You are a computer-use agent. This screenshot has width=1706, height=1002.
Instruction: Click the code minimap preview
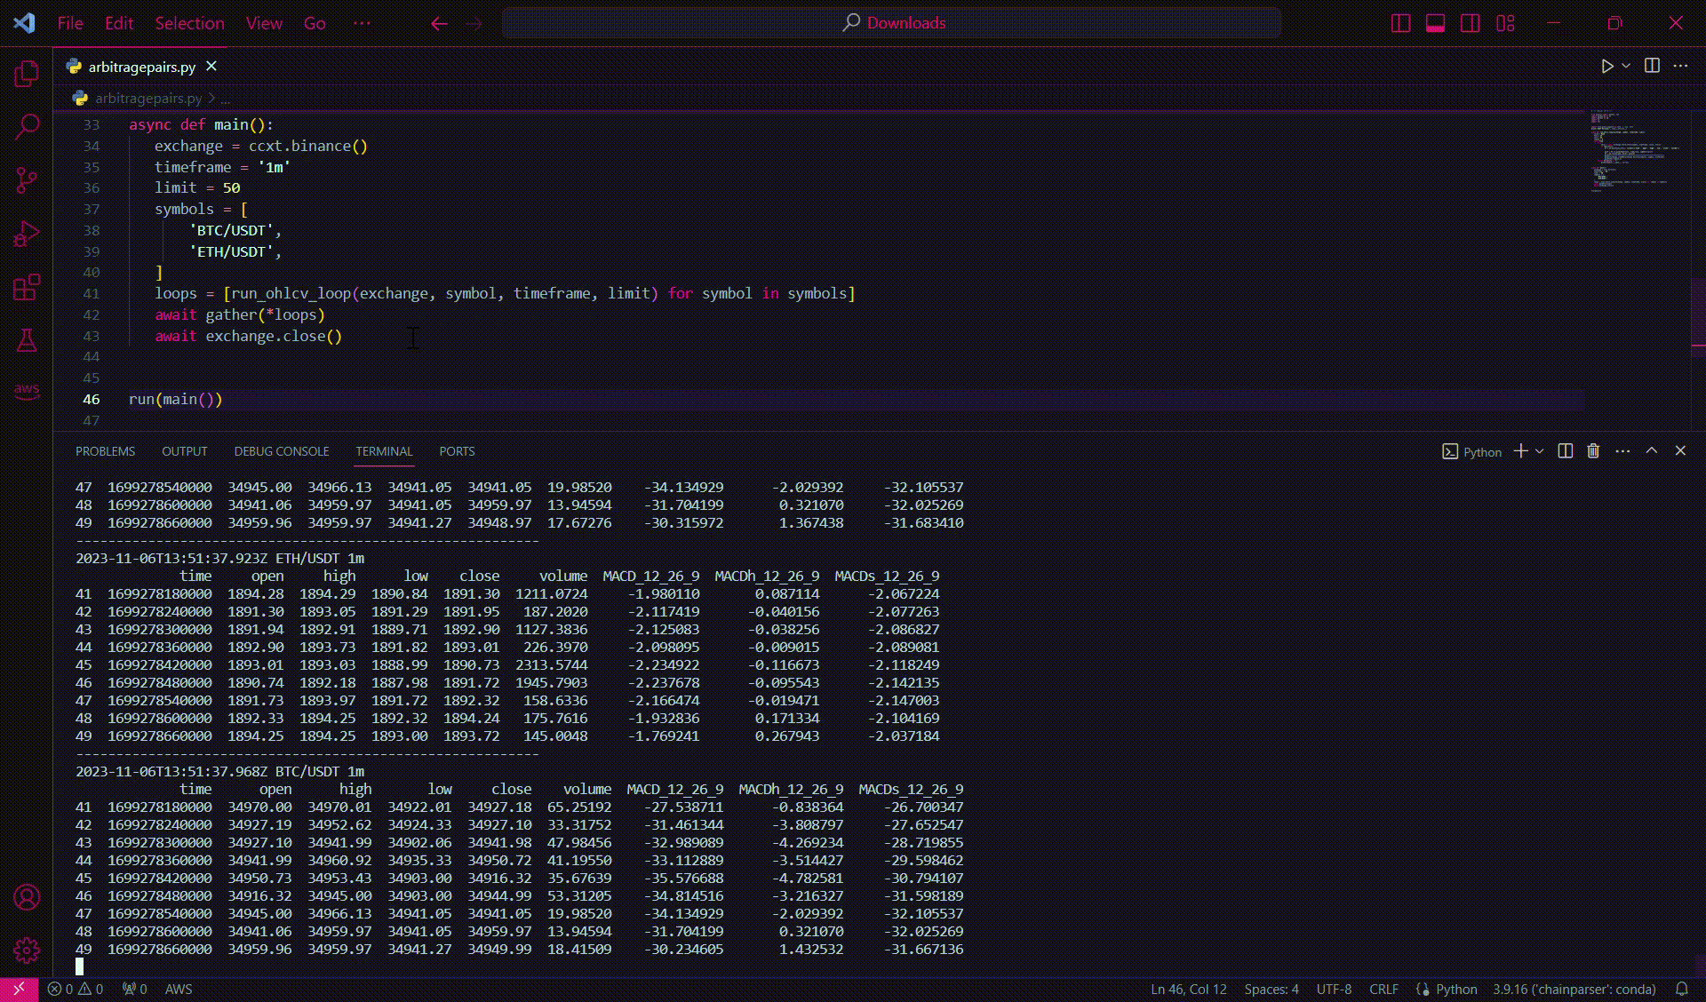pos(1635,151)
